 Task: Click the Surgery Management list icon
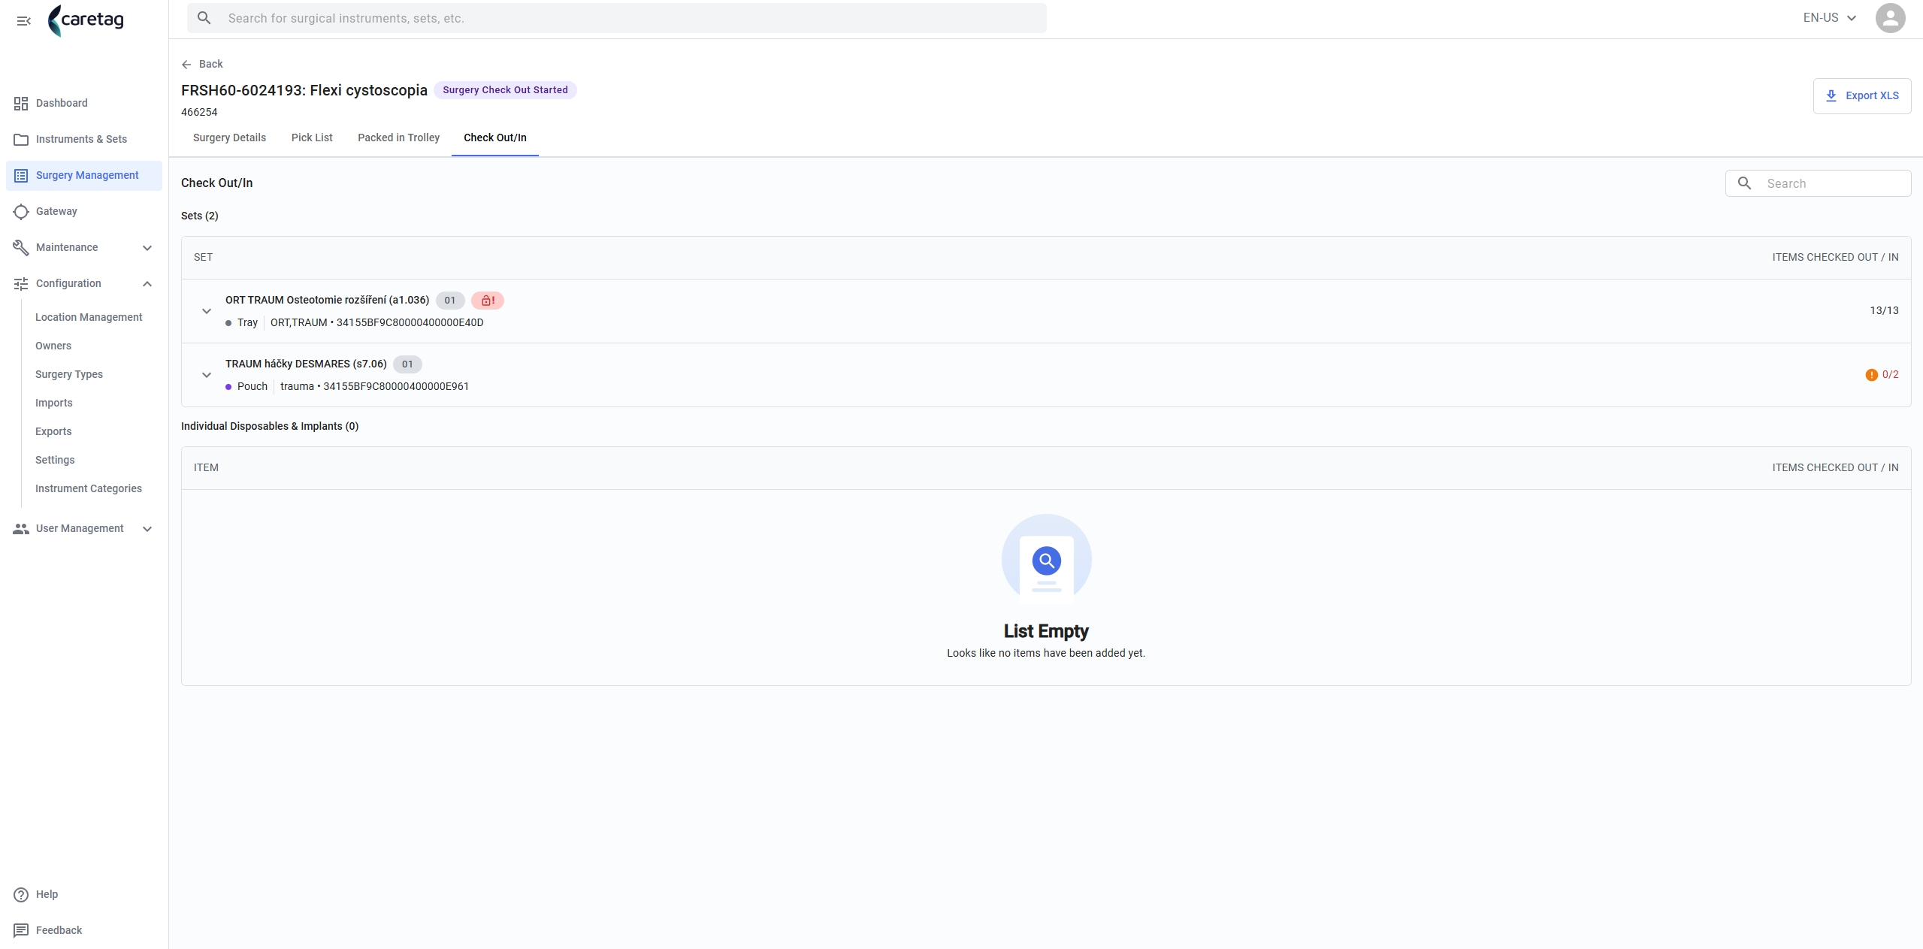[21, 176]
